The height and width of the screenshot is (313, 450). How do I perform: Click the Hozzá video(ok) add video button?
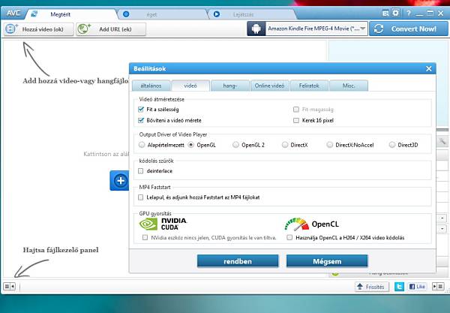click(x=39, y=29)
